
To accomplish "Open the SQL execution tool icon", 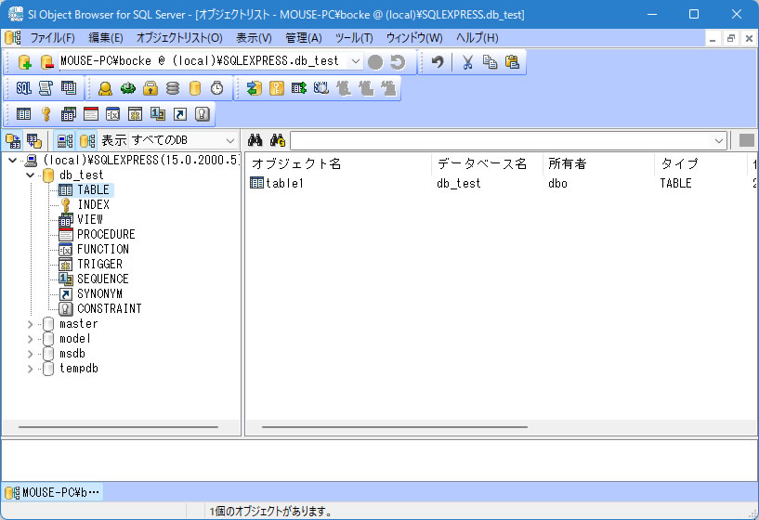I will tap(24, 88).
